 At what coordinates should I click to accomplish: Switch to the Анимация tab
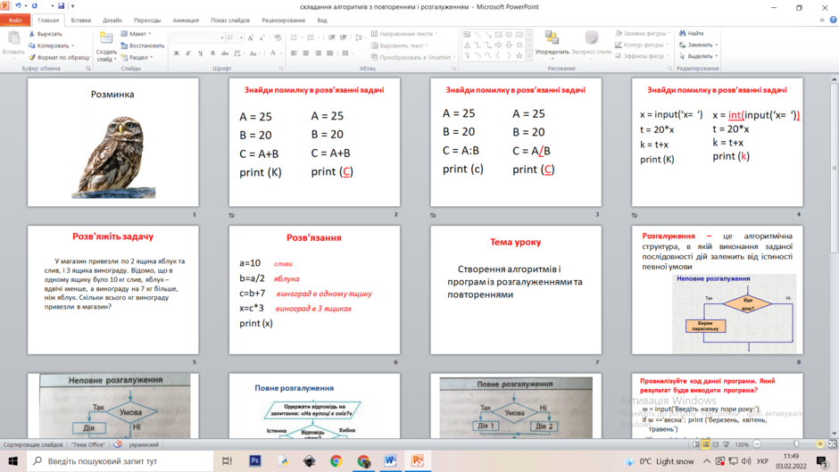(186, 21)
